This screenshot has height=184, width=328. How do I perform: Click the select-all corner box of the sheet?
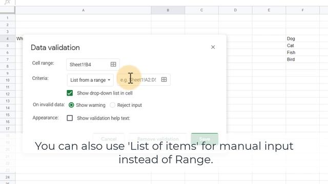[x=8, y=10]
